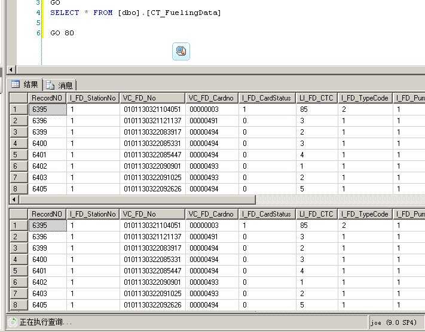Click the 正在执行查询 status text
Image resolution: width=425 pixels, height=332 pixels.
tap(45, 322)
